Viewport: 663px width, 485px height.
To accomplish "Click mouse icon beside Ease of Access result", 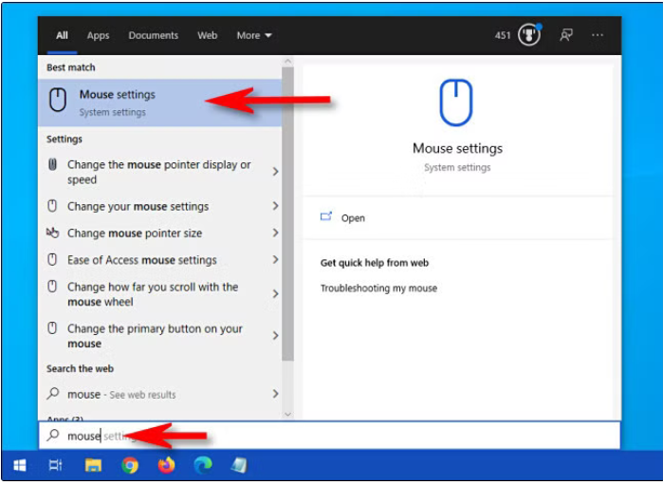I will click(52, 259).
